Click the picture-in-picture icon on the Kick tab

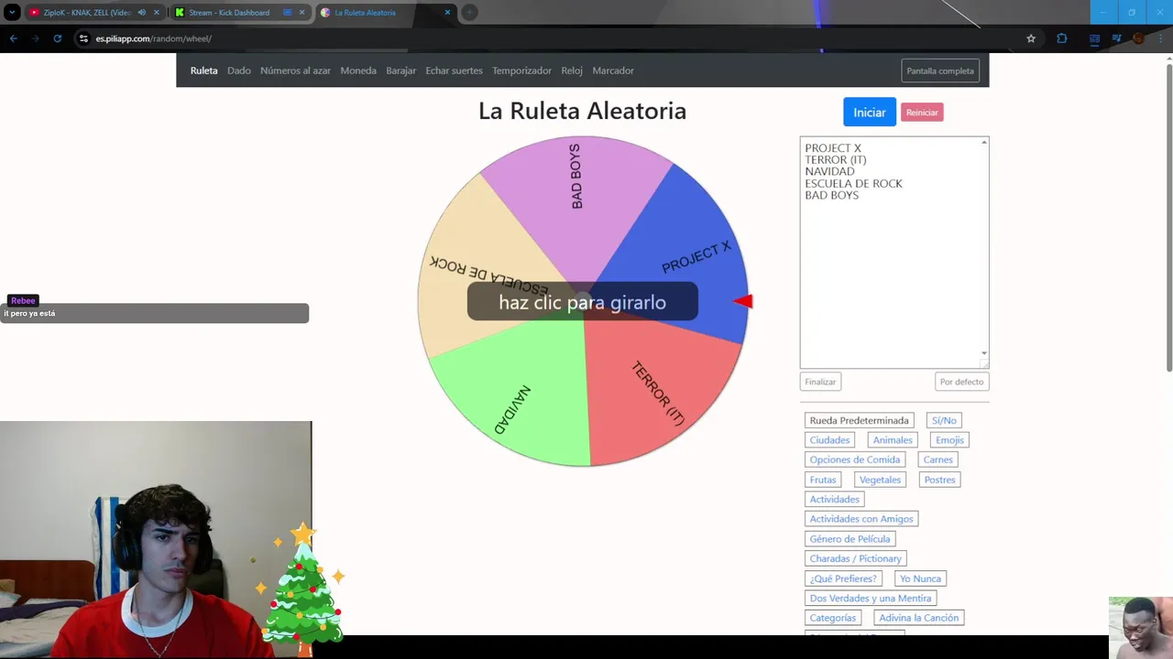(x=288, y=13)
